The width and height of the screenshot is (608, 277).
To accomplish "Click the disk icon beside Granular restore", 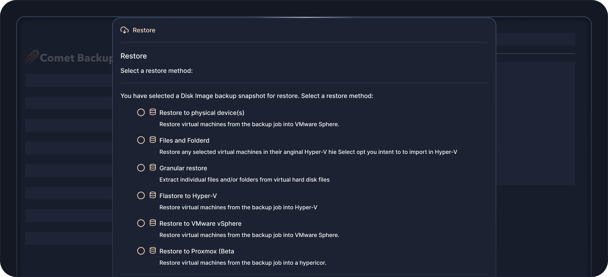I will tap(153, 168).
